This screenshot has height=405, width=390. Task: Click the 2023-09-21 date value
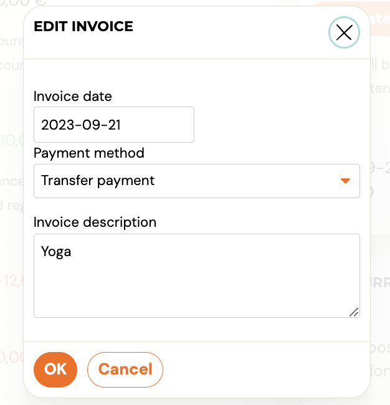pyautogui.click(x=81, y=125)
